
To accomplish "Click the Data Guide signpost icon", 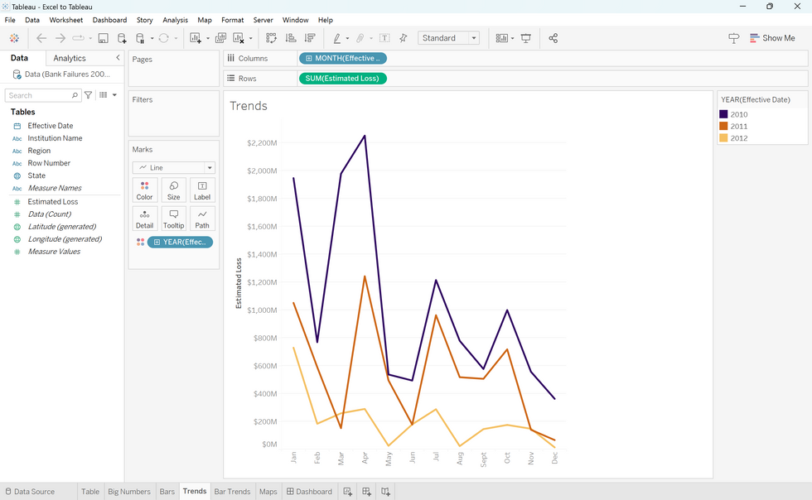I will 734,38.
